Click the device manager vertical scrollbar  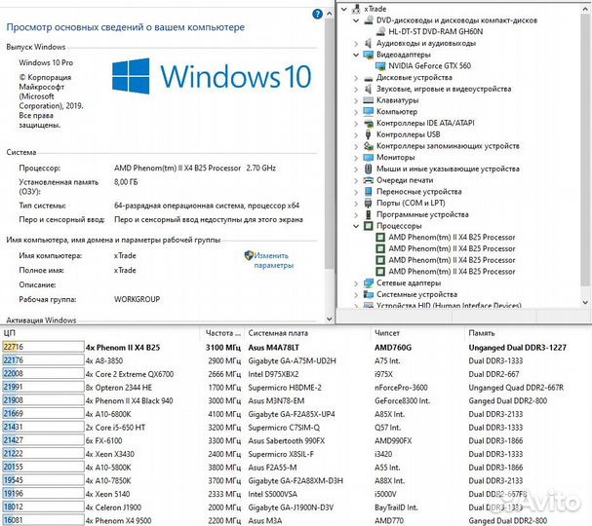[585, 149]
